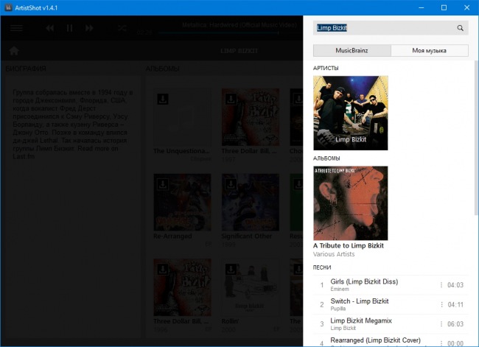Open options for Girls (Limp Bizkit Diss)

point(441,285)
